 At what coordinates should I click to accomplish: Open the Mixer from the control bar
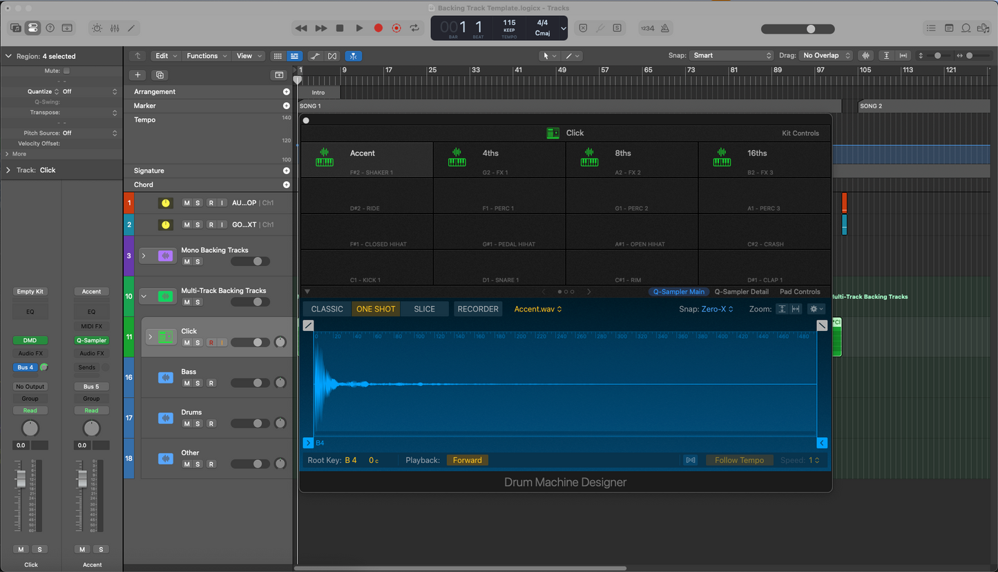coord(115,28)
